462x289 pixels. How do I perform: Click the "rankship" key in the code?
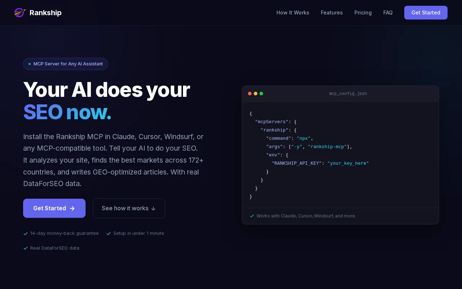tap(274, 130)
